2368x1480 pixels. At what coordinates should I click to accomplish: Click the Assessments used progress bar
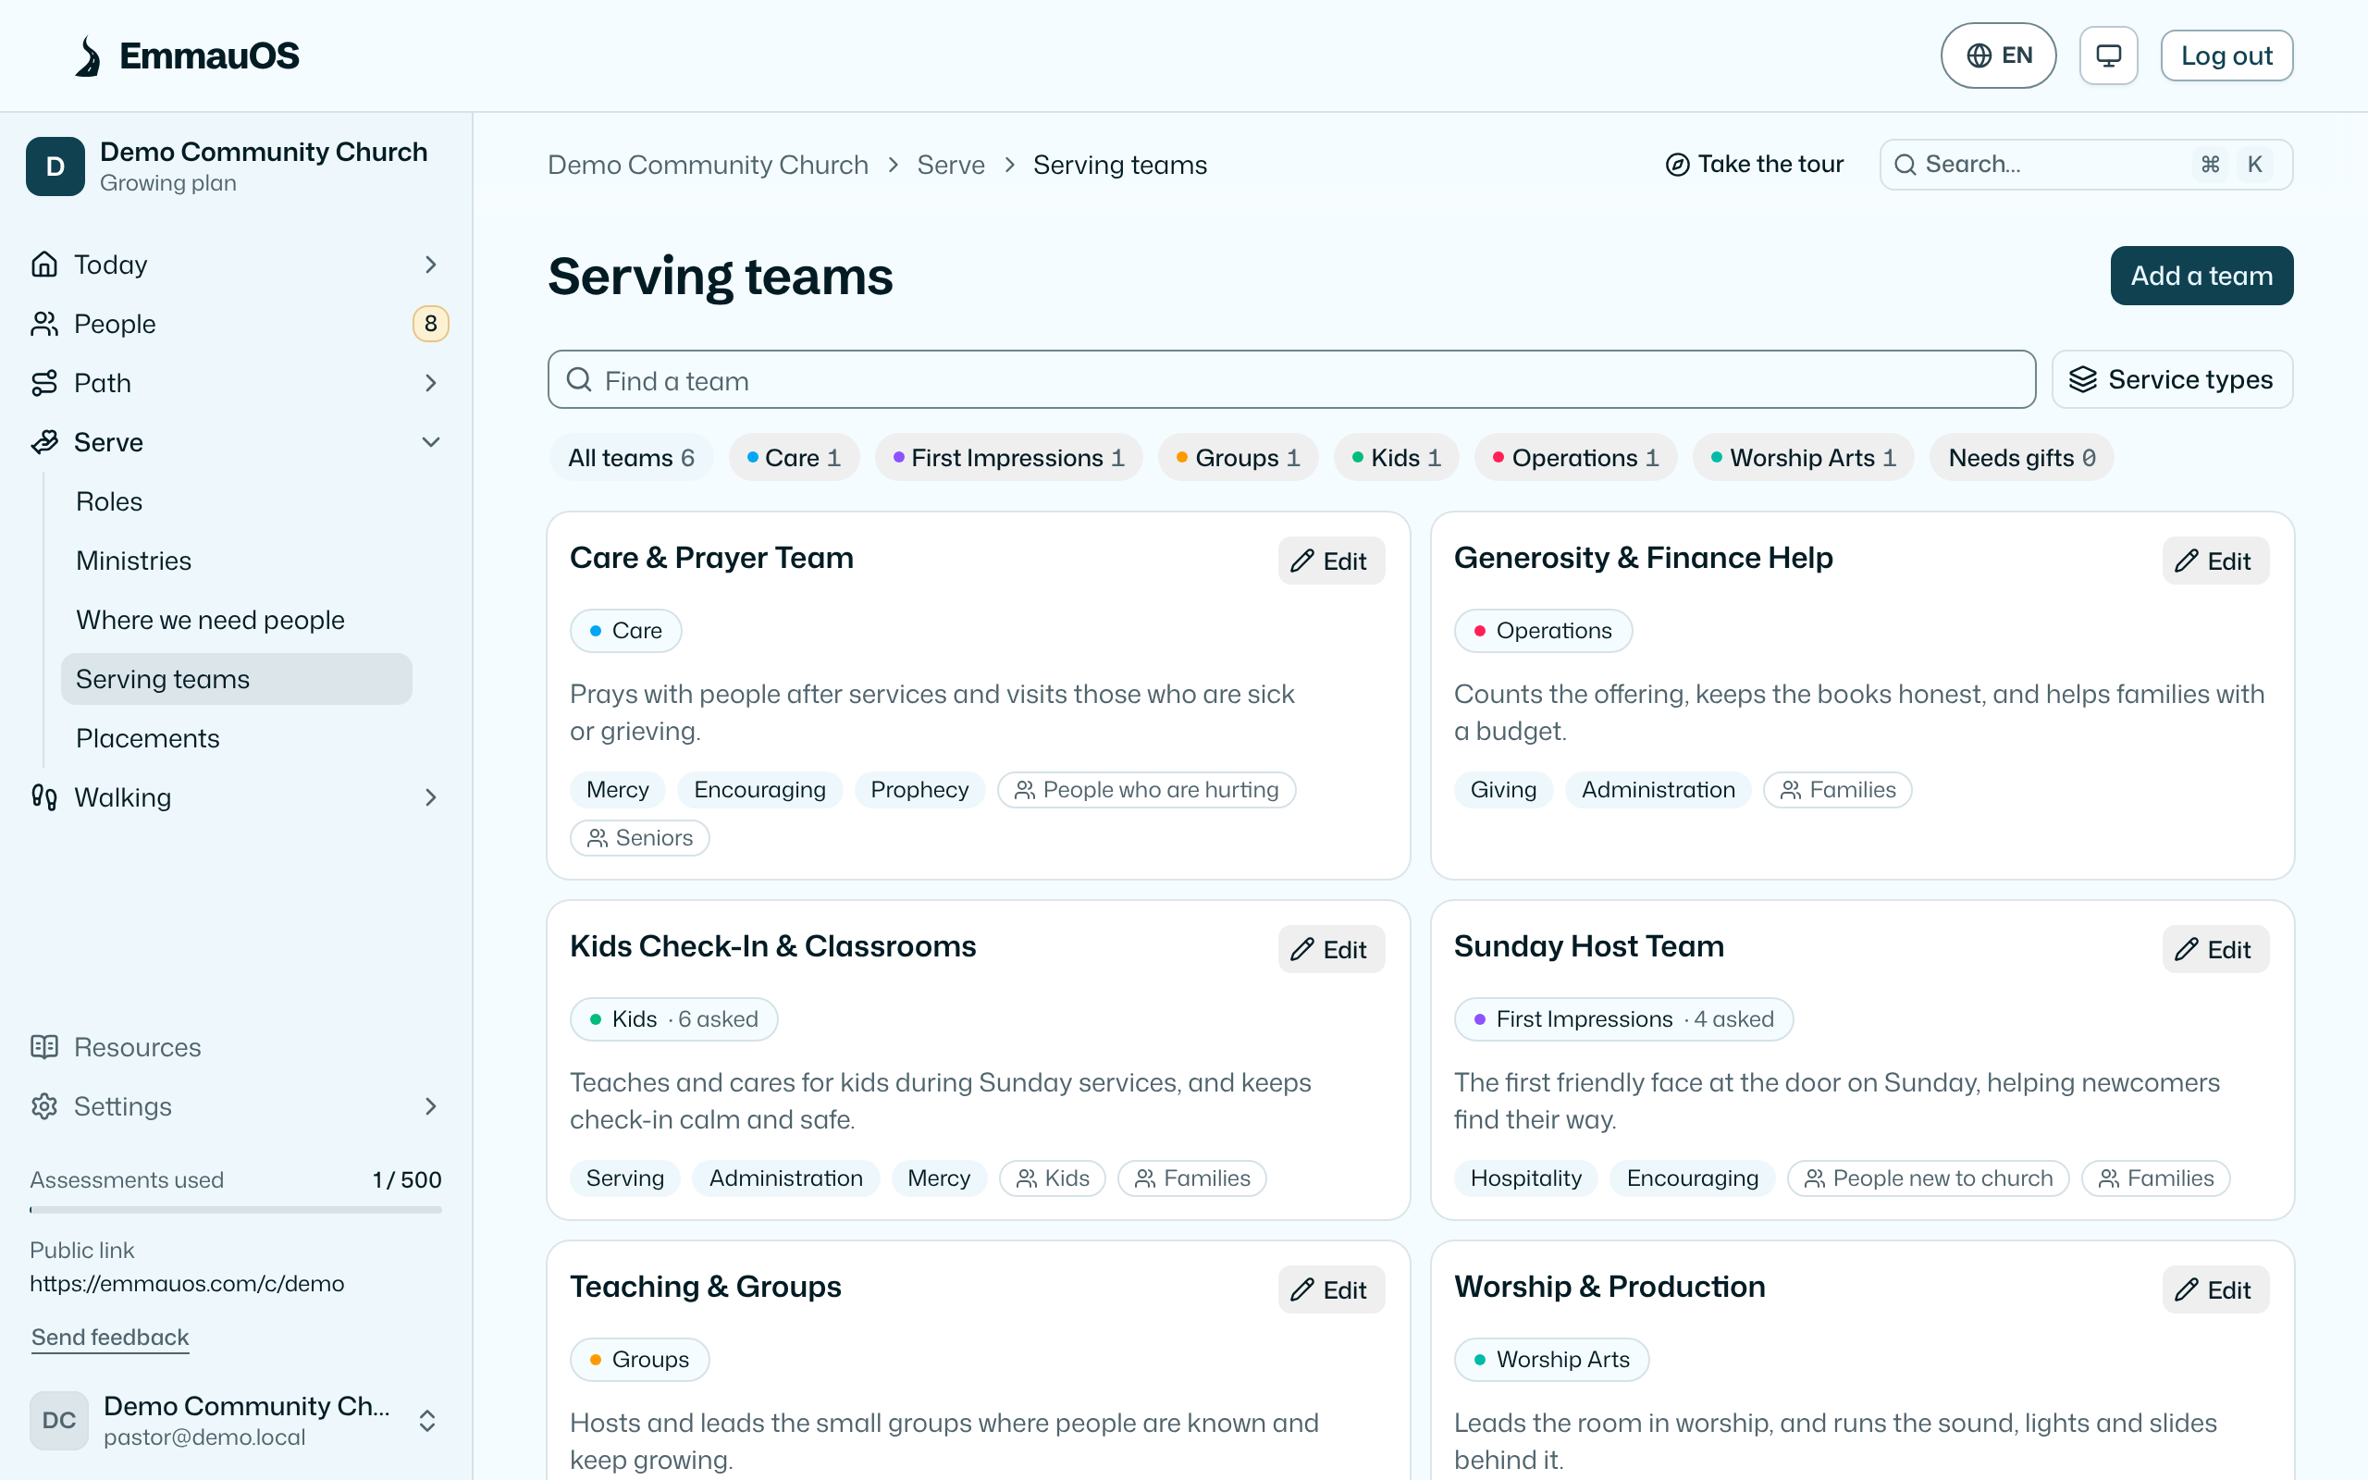click(236, 1210)
